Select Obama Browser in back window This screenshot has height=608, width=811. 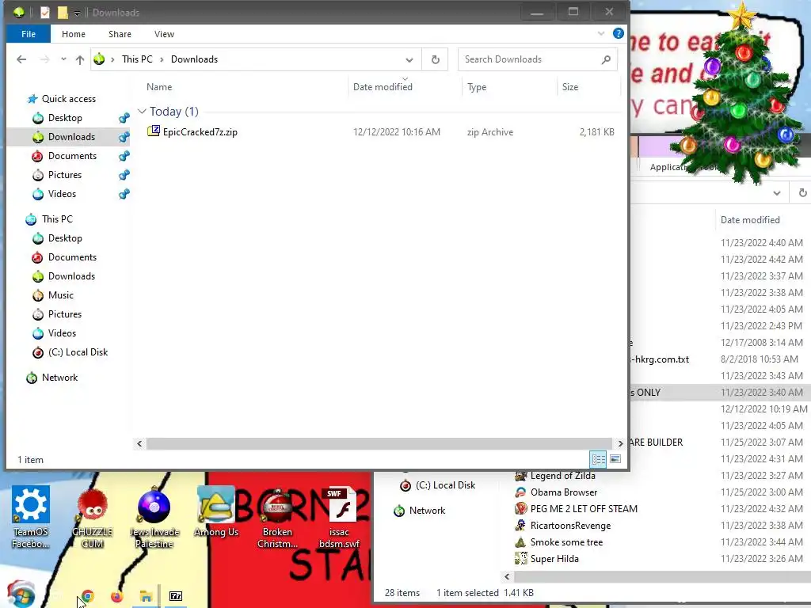pyautogui.click(x=564, y=492)
